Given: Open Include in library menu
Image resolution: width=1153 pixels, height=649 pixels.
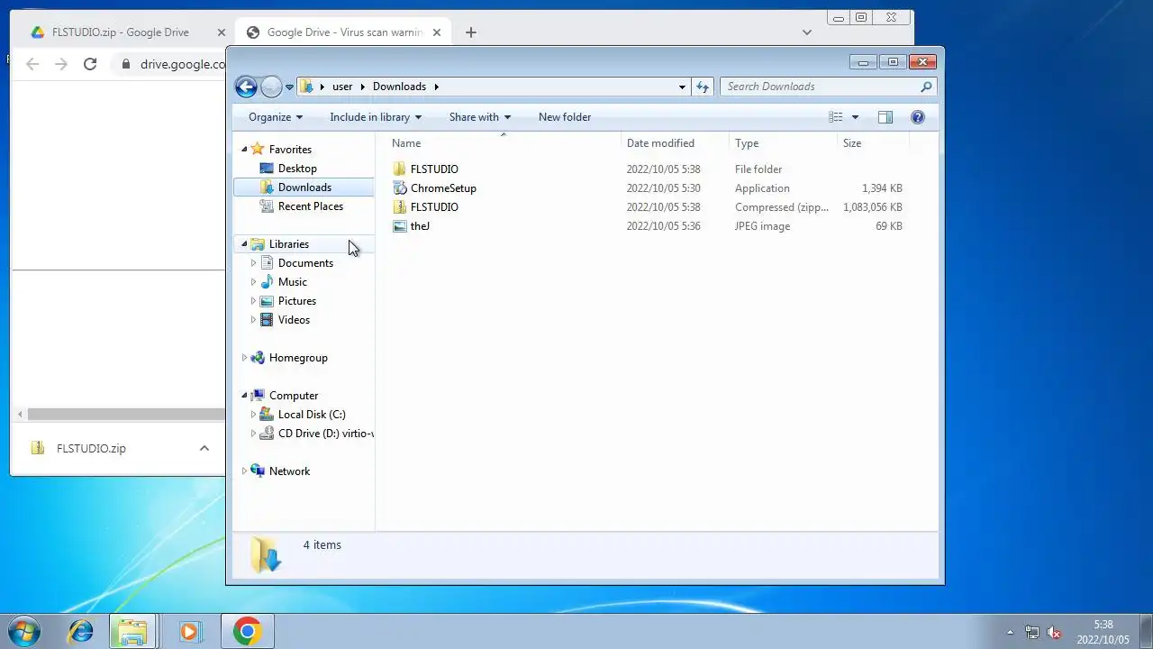Looking at the screenshot, I should coord(376,117).
